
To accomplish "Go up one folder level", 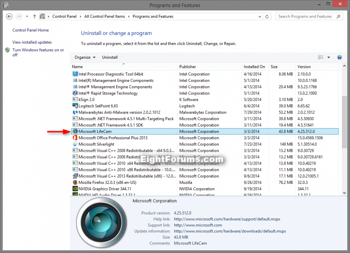I will (34, 17).
